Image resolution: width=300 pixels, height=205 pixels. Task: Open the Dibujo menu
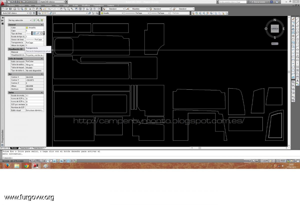[x=66, y=5]
